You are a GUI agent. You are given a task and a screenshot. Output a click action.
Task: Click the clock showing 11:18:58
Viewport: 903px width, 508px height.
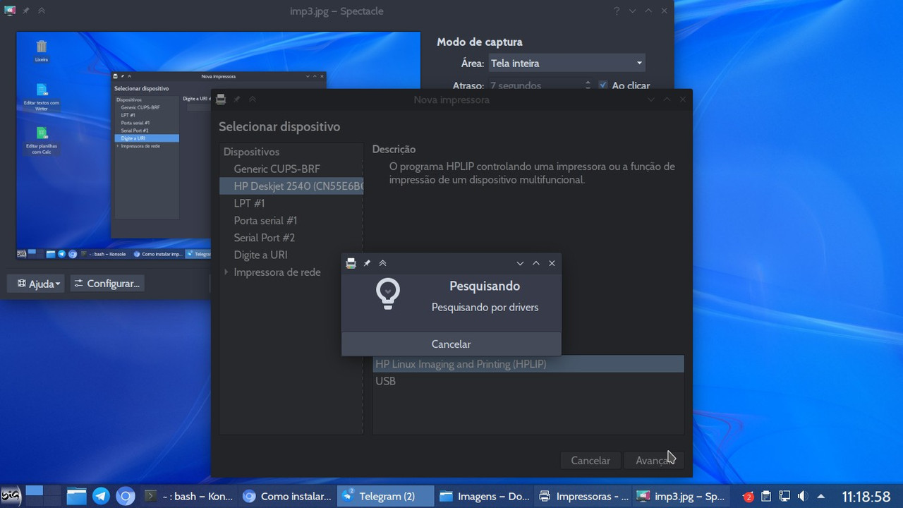[866, 497]
